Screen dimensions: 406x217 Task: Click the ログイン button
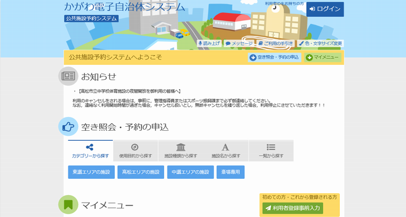pos(325,9)
